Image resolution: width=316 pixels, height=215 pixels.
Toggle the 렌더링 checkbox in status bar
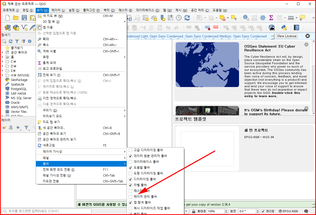pyautogui.click(x=263, y=211)
